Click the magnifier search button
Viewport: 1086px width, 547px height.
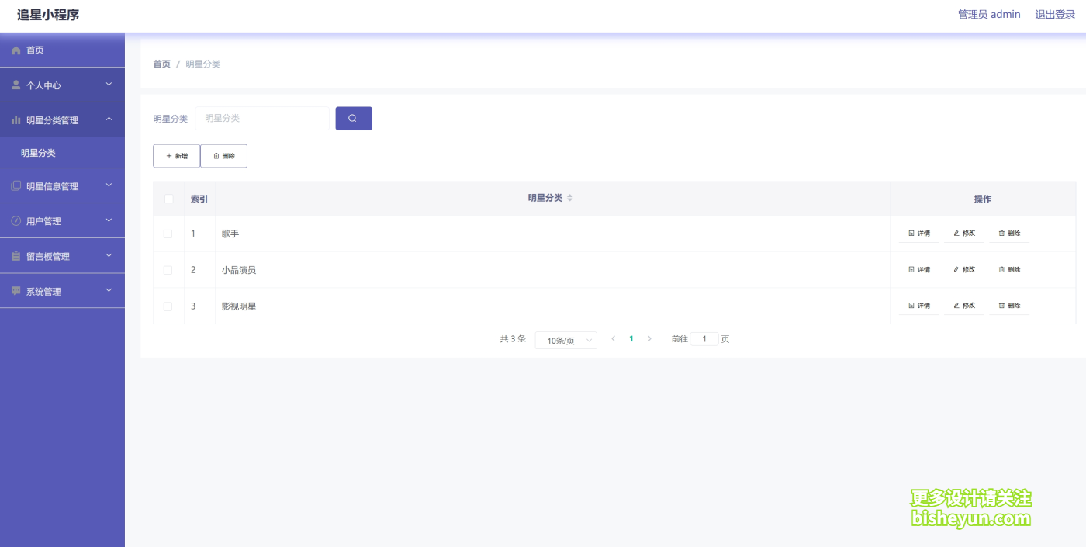pos(354,118)
